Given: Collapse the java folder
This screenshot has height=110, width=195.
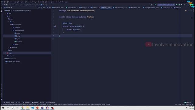Looking at the screenshot, I should (x=9, y=22).
